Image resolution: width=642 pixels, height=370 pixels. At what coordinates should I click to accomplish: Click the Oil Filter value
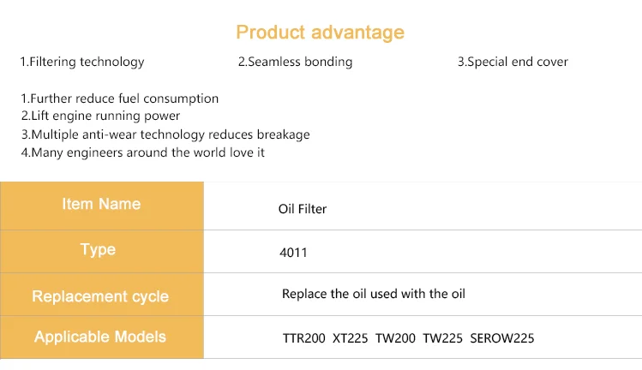pyautogui.click(x=303, y=209)
